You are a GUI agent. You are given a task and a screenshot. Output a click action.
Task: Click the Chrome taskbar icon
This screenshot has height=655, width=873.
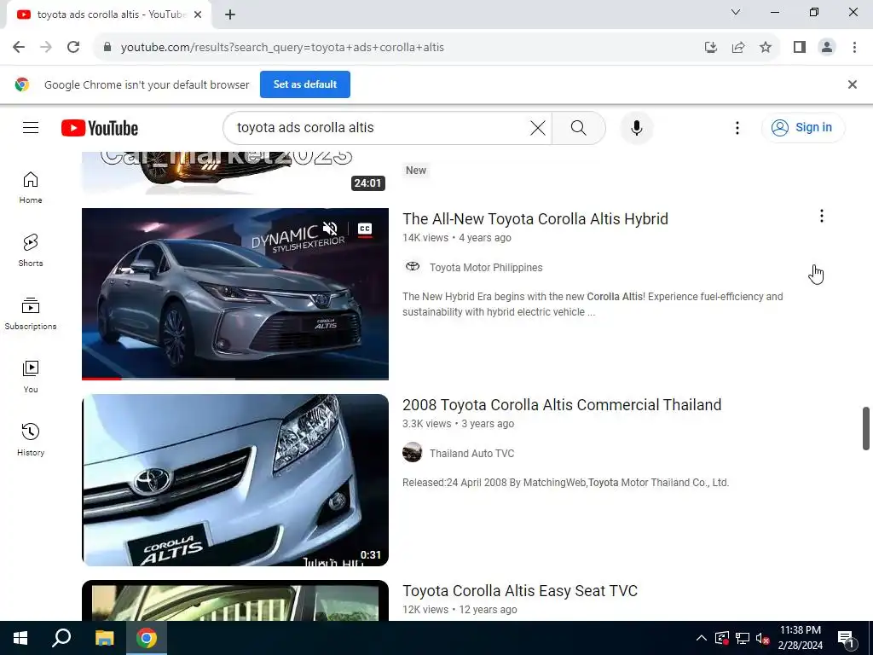click(147, 638)
